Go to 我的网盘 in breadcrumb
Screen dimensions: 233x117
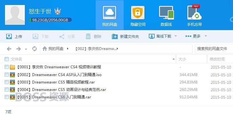tap(56, 48)
